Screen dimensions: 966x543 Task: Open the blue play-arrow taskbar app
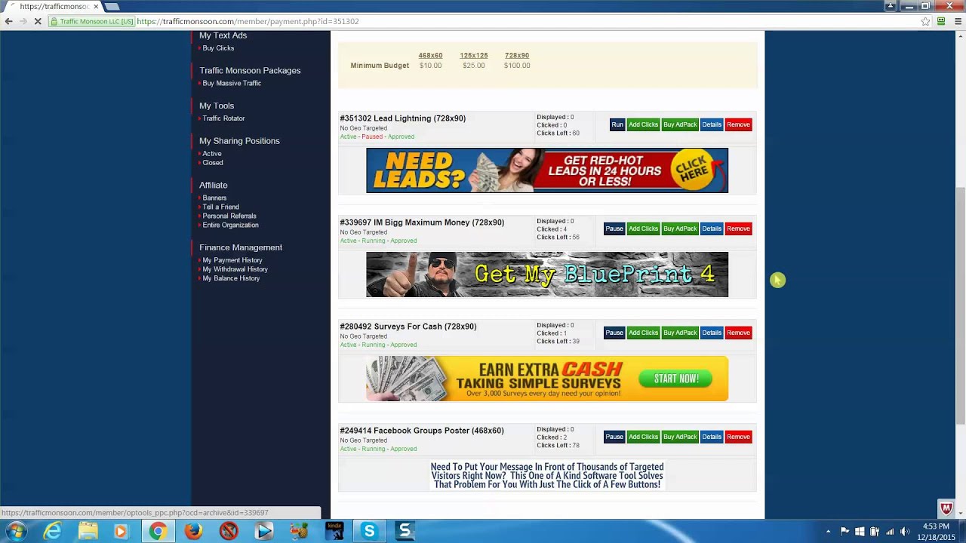click(x=263, y=532)
